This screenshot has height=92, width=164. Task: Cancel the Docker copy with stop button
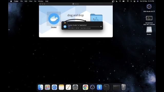click(x=101, y=27)
